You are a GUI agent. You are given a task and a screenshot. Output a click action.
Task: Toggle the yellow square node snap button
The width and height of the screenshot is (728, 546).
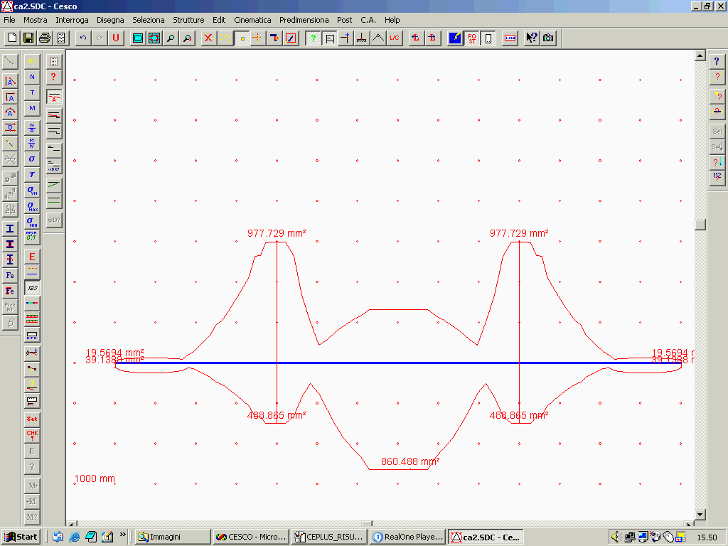click(242, 38)
